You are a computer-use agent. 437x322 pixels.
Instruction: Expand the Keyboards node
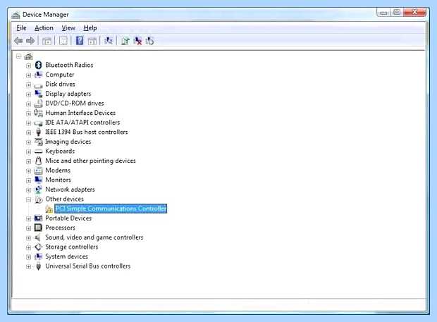coord(28,151)
